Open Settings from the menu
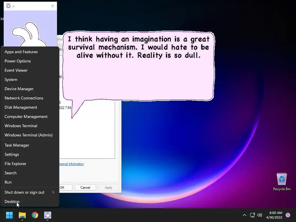The height and width of the screenshot is (222, 296). [x=30, y=154]
